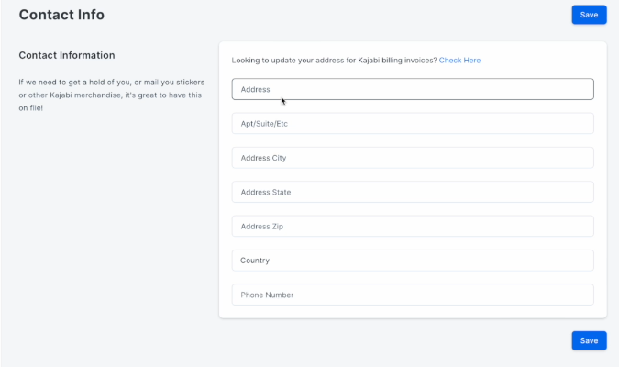Place cursor in Address Zip field
This screenshot has height=367, width=619.
(413, 226)
